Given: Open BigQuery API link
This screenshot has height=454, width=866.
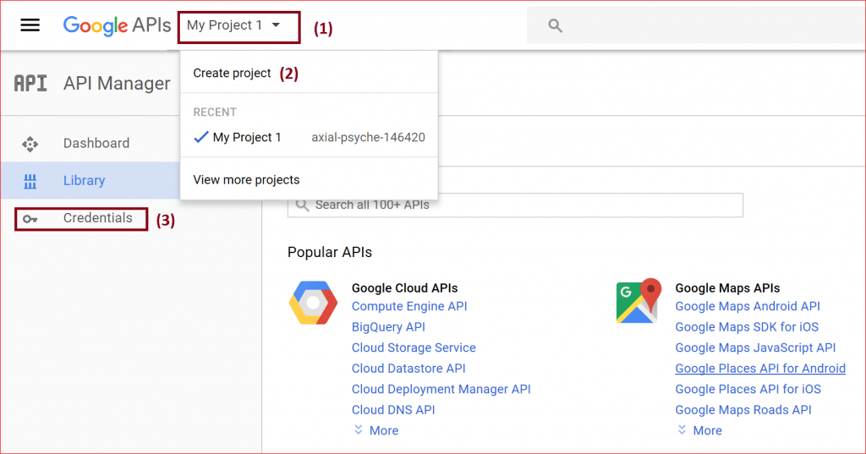Looking at the screenshot, I should tap(388, 327).
